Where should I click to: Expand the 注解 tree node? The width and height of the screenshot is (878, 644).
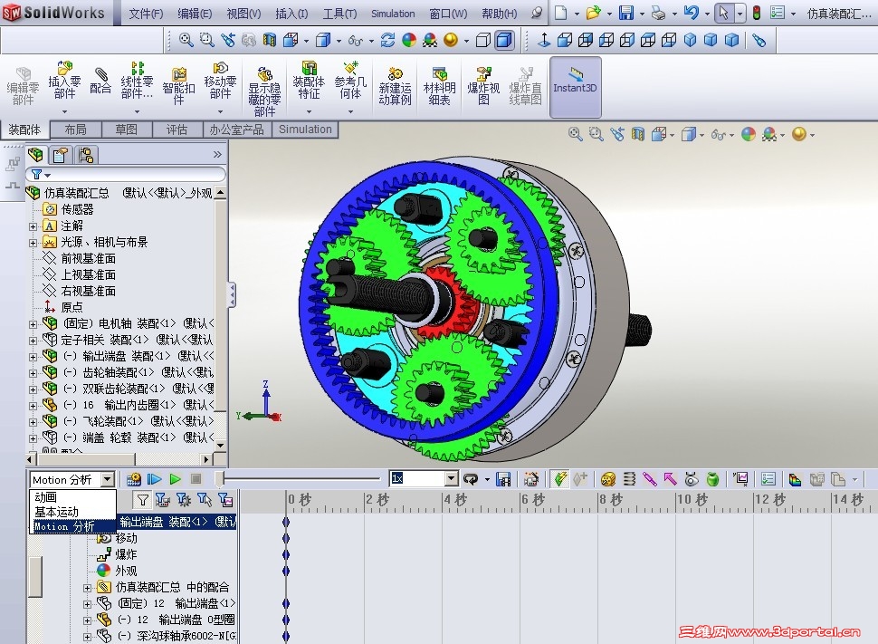[x=33, y=226]
